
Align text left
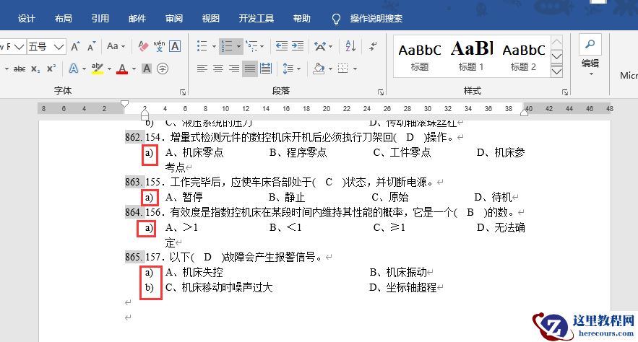click(202, 69)
